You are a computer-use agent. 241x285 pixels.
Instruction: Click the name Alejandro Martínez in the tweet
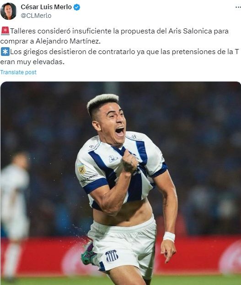click(x=68, y=41)
